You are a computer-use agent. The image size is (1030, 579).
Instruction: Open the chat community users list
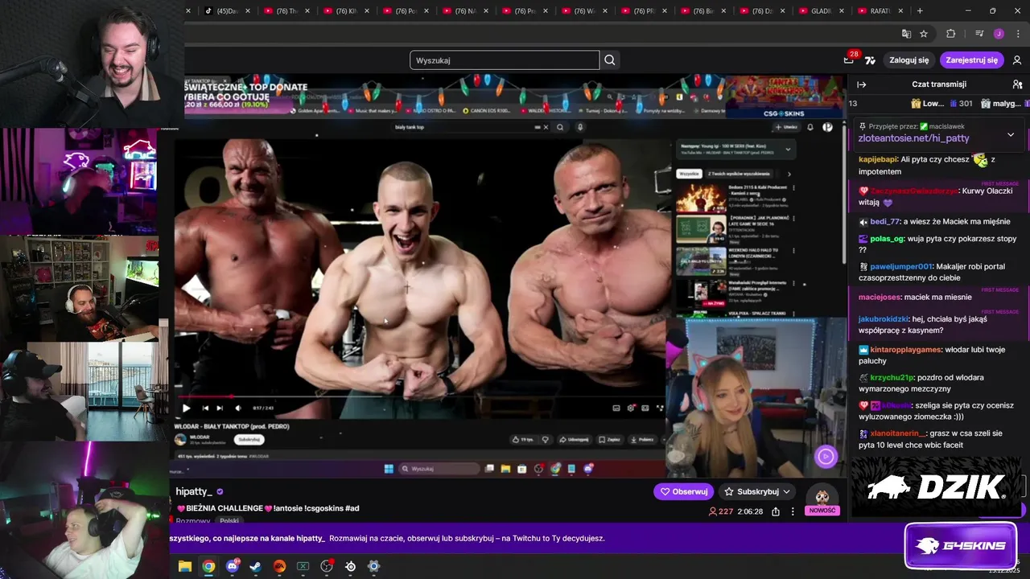coord(1017,84)
